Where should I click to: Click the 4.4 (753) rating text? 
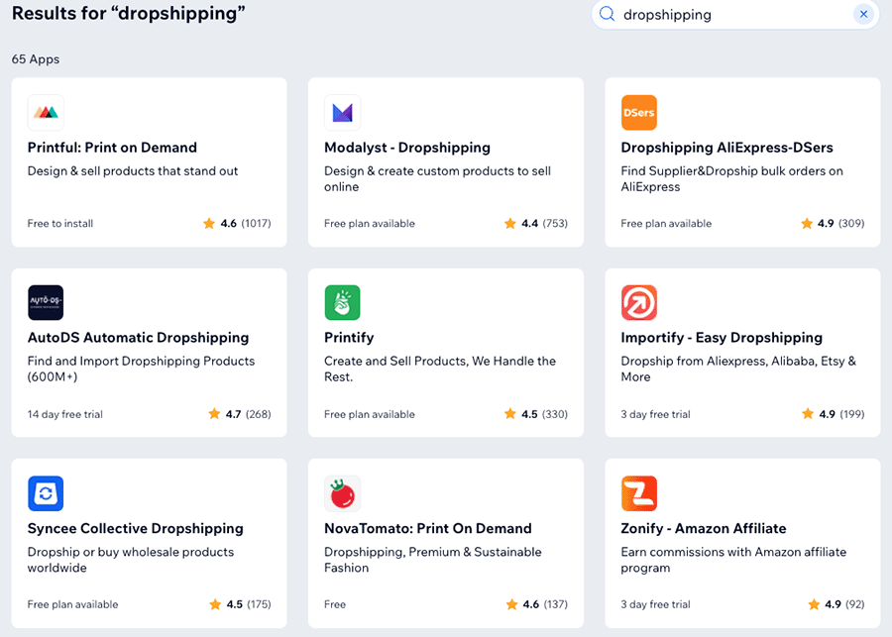tap(544, 224)
